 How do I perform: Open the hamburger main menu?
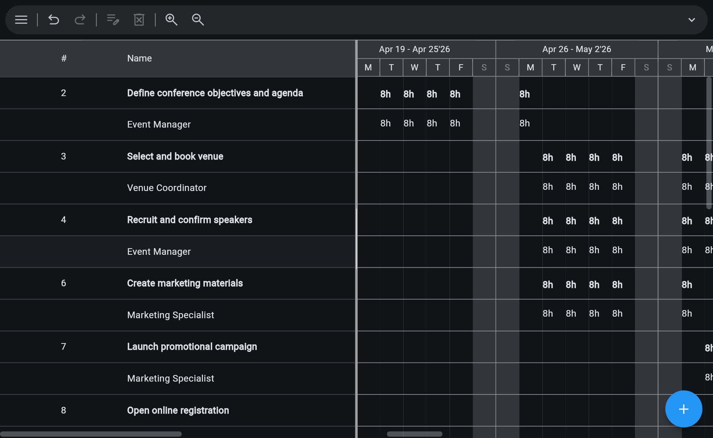point(21,20)
